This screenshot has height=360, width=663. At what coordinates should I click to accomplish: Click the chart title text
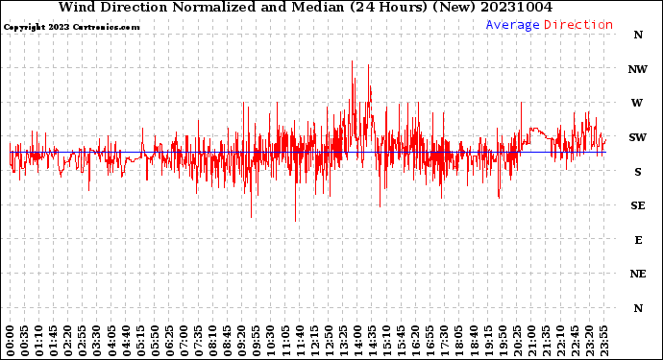[306, 7]
